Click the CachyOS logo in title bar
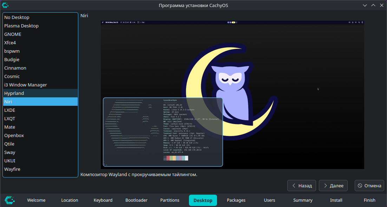 (x=5, y=5)
